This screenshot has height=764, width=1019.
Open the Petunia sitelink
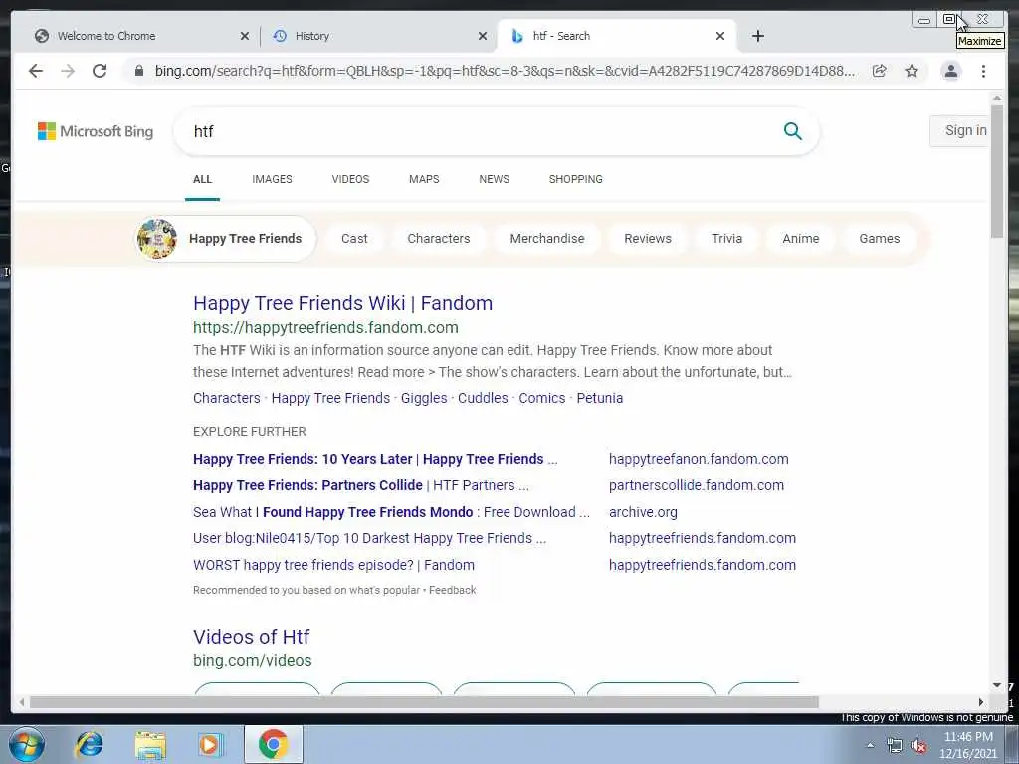pyautogui.click(x=600, y=398)
